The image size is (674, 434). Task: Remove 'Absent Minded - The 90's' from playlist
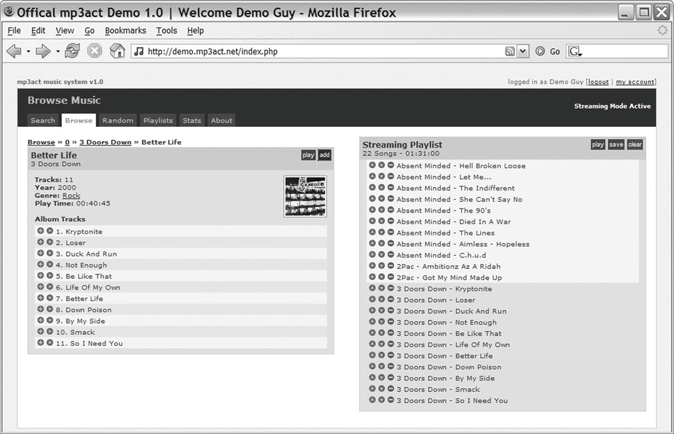(390, 210)
